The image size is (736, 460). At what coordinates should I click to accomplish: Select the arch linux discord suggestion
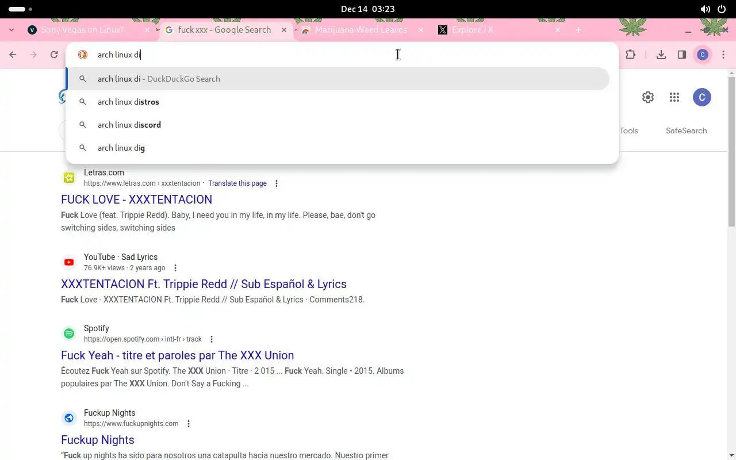(x=338, y=125)
